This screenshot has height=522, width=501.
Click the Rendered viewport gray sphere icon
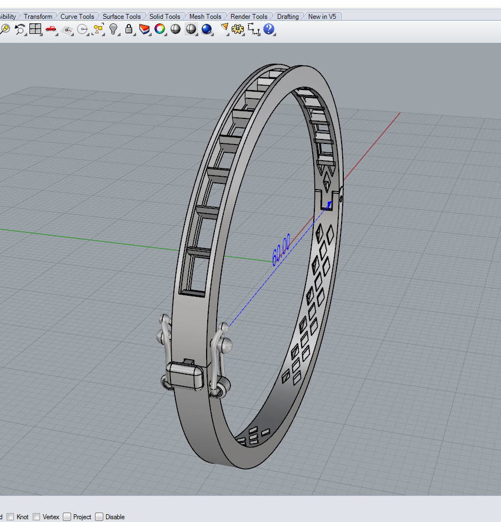(x=191, y=29)
